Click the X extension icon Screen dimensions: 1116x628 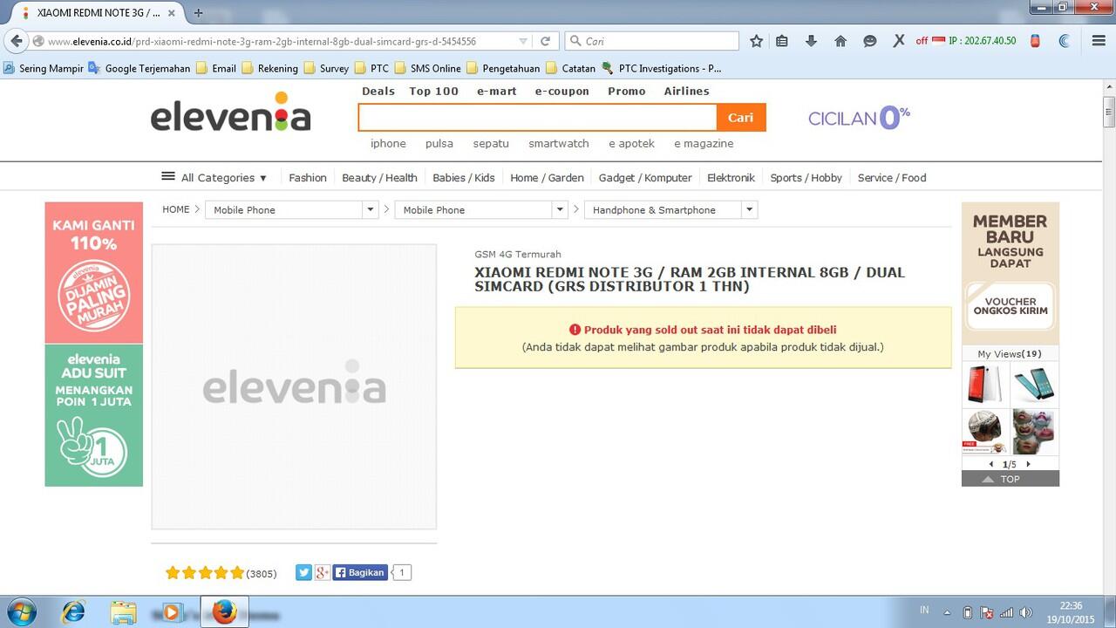click(x=898, y=41)
